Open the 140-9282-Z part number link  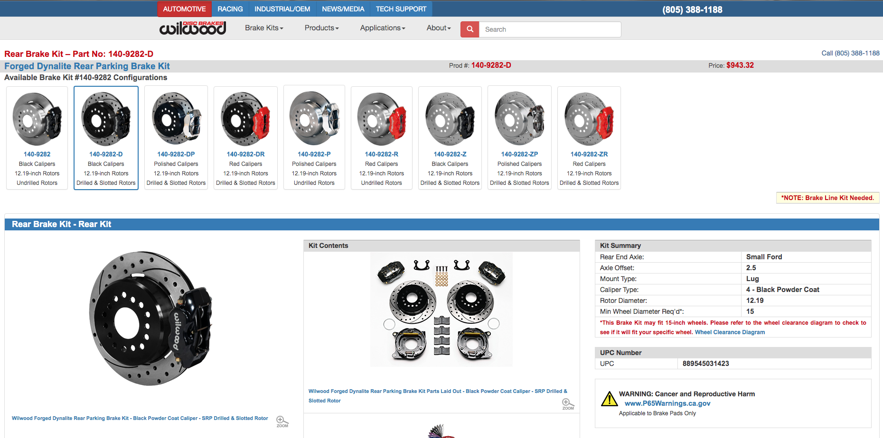[450, 154]
